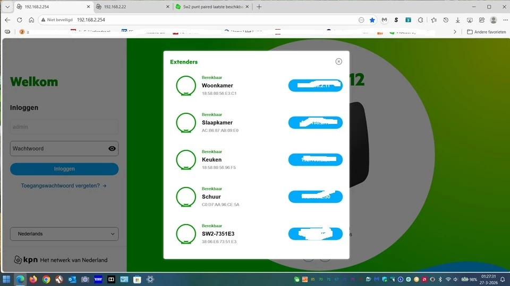Open Microsoft Store from the taskbar

(x=137, y=279)
